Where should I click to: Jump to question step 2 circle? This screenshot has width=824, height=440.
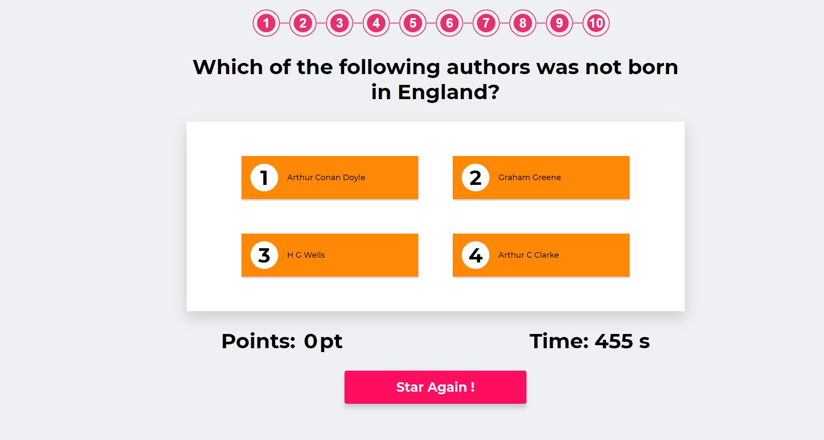point(303,23)
